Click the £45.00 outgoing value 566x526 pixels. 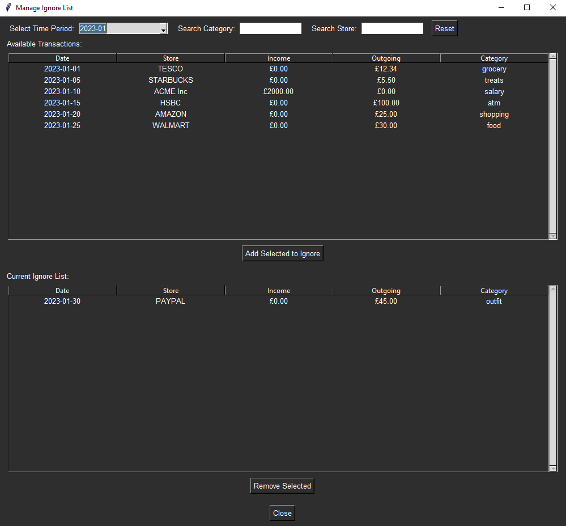coord(386,301)
